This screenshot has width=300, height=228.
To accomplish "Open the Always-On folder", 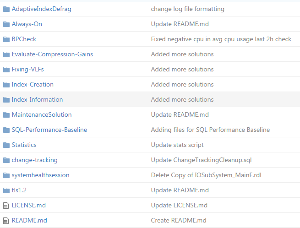I will pos(27,24).
